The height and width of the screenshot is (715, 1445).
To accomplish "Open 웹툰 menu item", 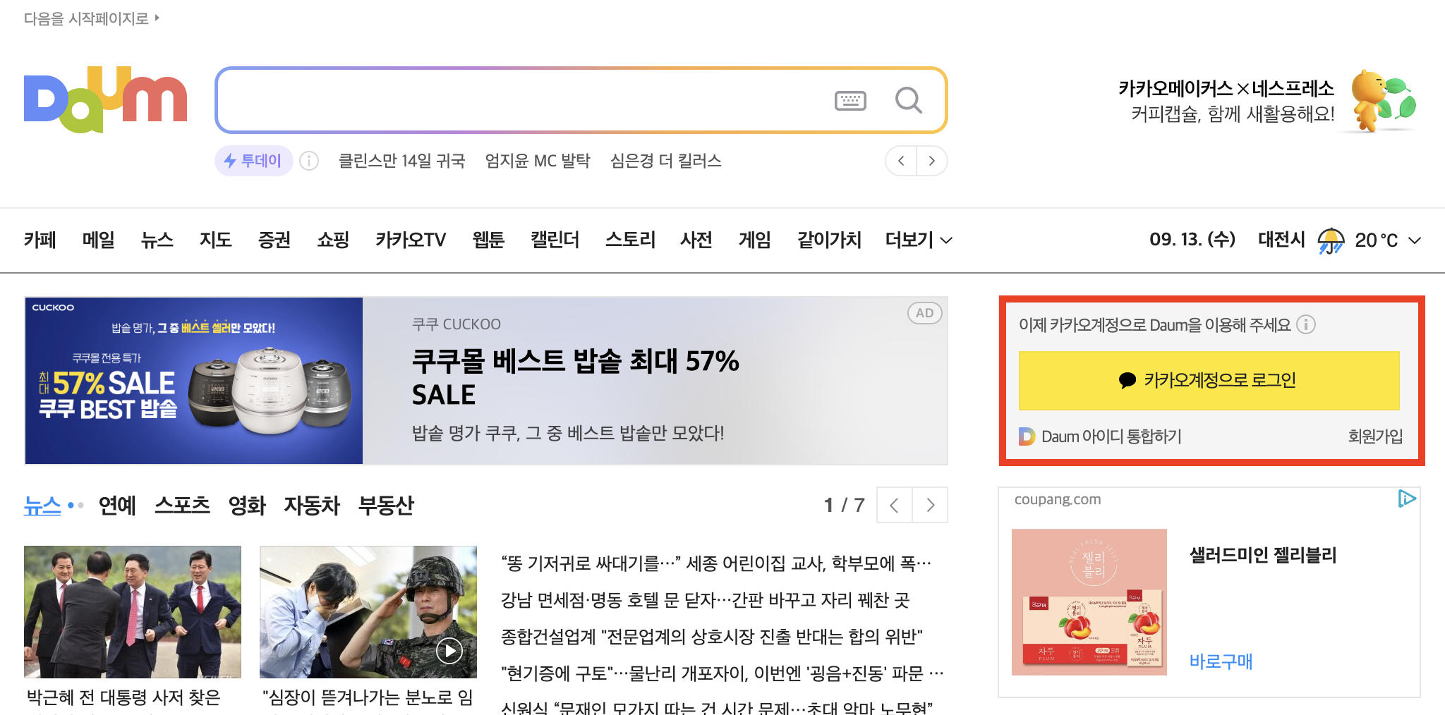I will [x=488, y=240].
